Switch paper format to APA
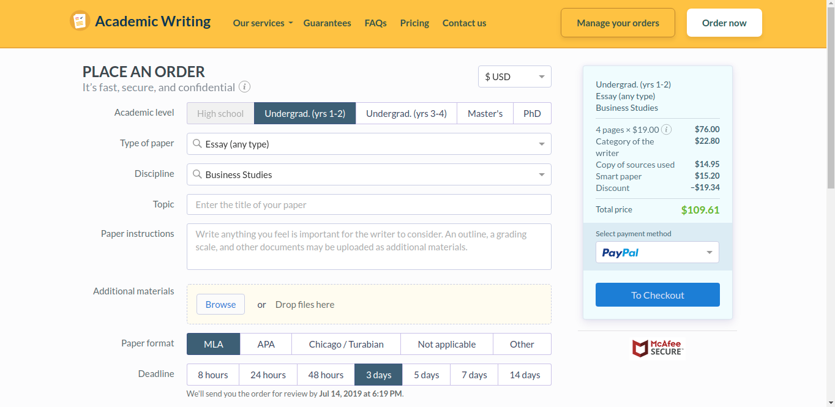 click(x=266, y=344)
